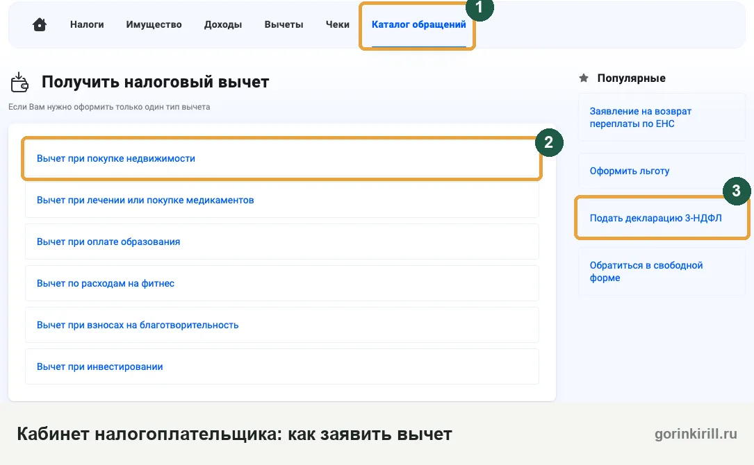Click the star icon beside Популярные
This screenshot has width=754, height=465.
[584, 78]
